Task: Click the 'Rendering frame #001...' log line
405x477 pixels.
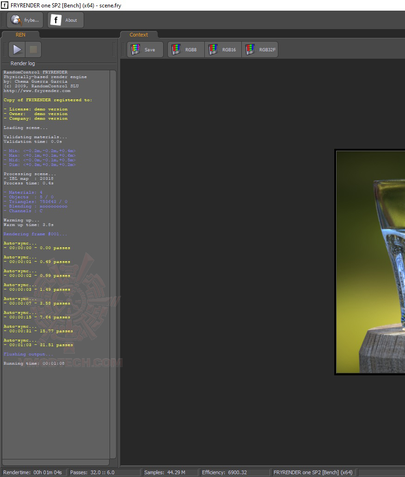Action: (x=35, y=234)
